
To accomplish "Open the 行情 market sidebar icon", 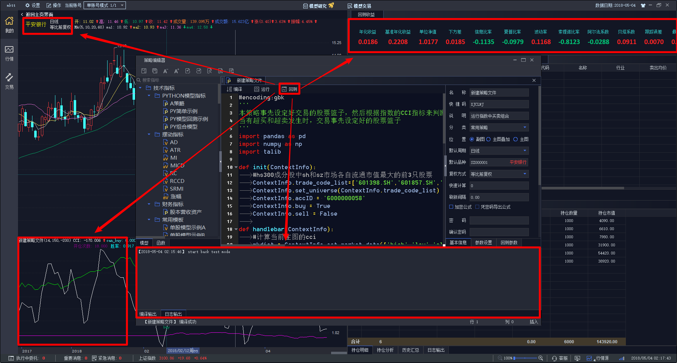I will click(9, 53).
